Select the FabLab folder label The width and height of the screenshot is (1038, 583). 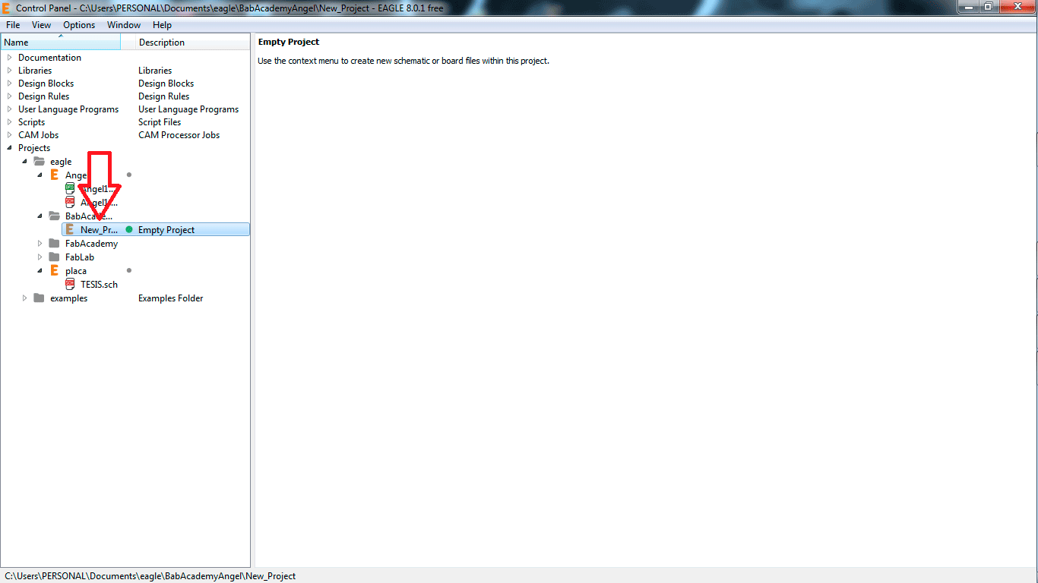(80, 257)
